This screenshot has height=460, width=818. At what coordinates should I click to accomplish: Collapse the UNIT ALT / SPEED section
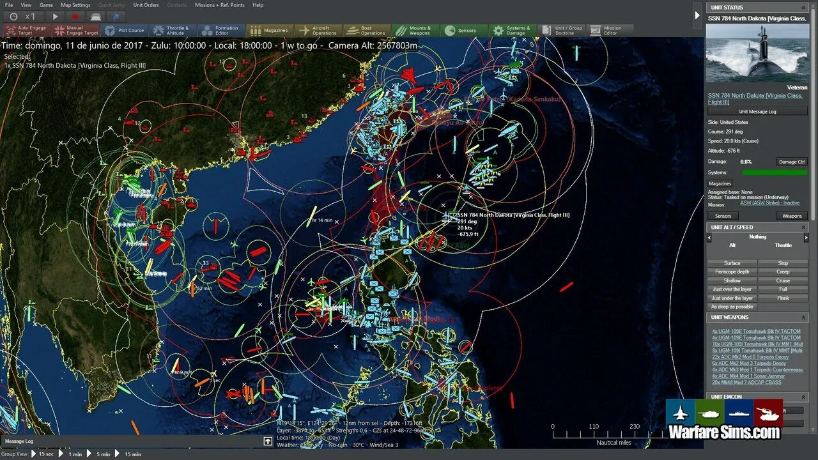tap(803, 227)
